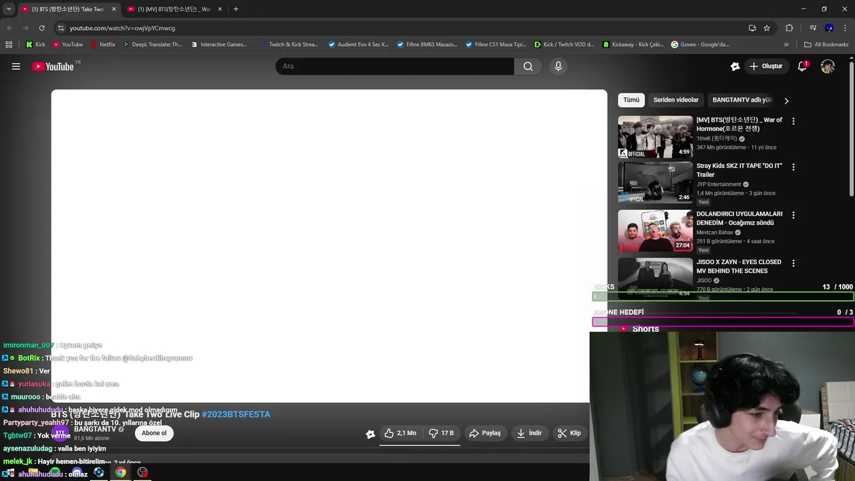Open Dolandırıcı Uygulamaları Denedim thumbnail
The height and width of the screenshot is (481, 855).
[x=655, y=230]
